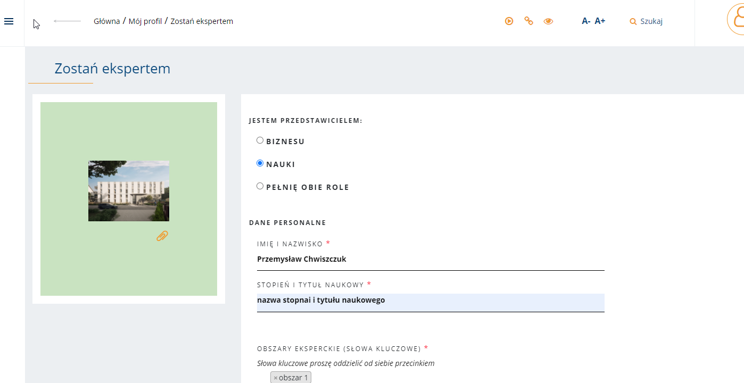
Task: Go to Główna breadcrumb link
Action: coord(106,21)
